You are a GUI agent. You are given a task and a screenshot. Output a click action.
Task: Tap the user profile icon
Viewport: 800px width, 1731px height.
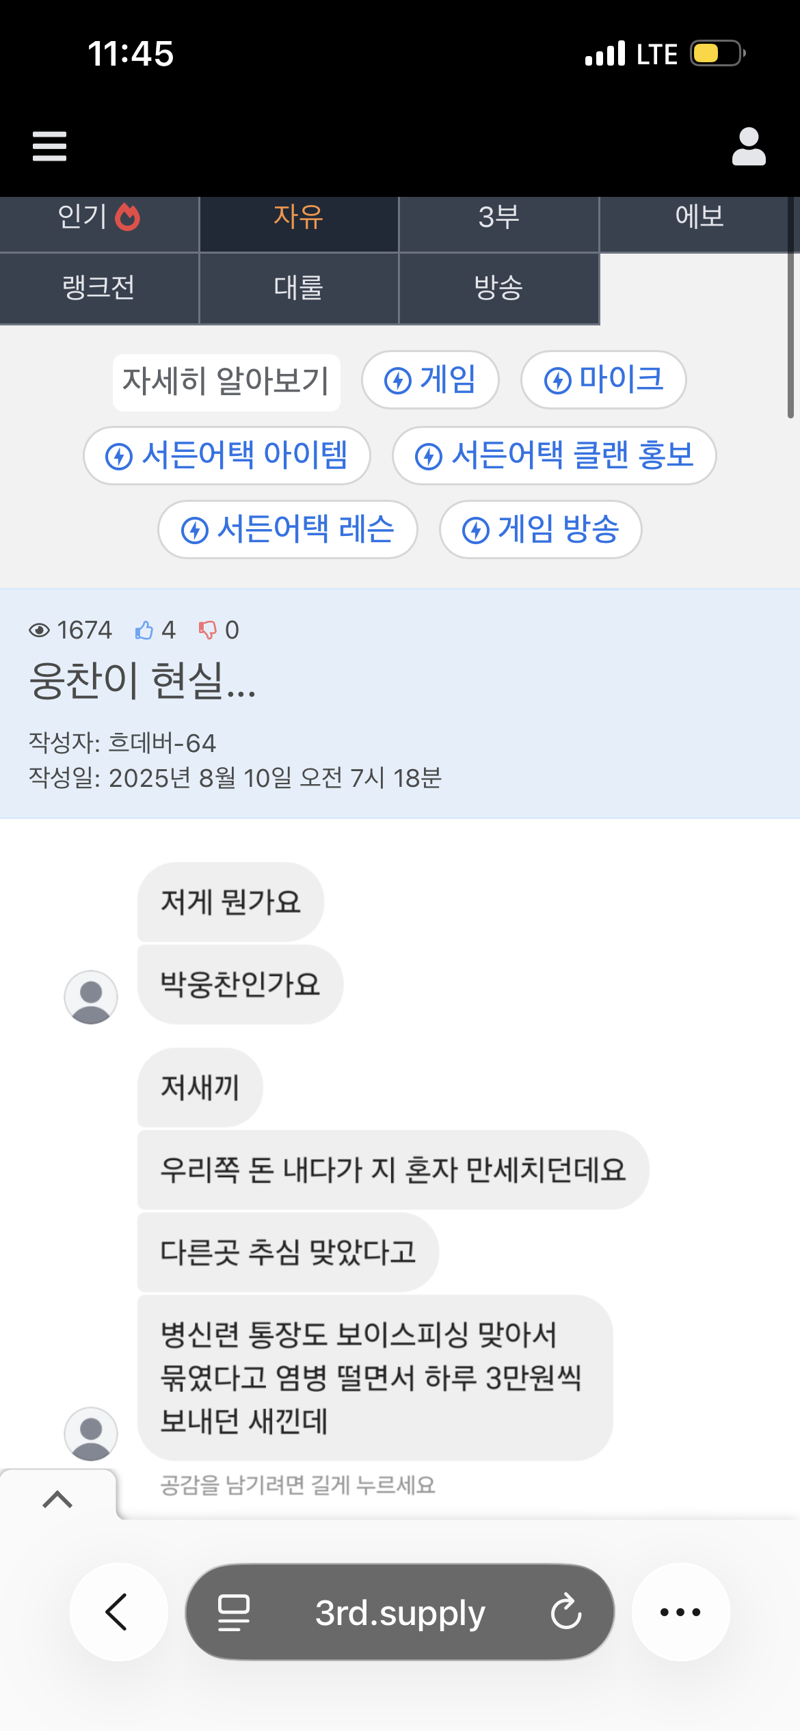(749, 146)
